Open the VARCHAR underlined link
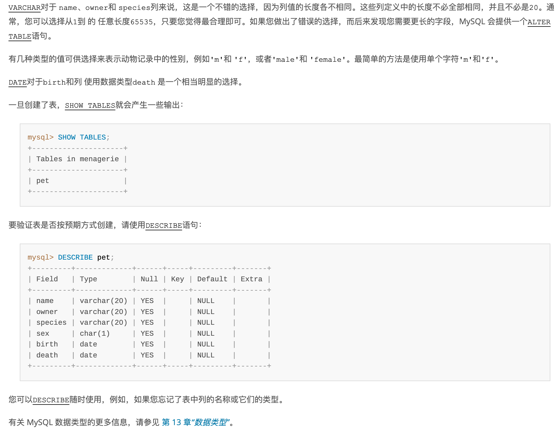This screenshot has width=556, height=433. (x=25, y=8)
